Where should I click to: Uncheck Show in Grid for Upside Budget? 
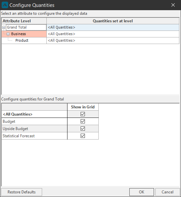pos(83,128)
